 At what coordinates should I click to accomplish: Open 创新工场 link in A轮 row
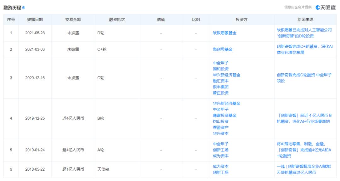220,150
